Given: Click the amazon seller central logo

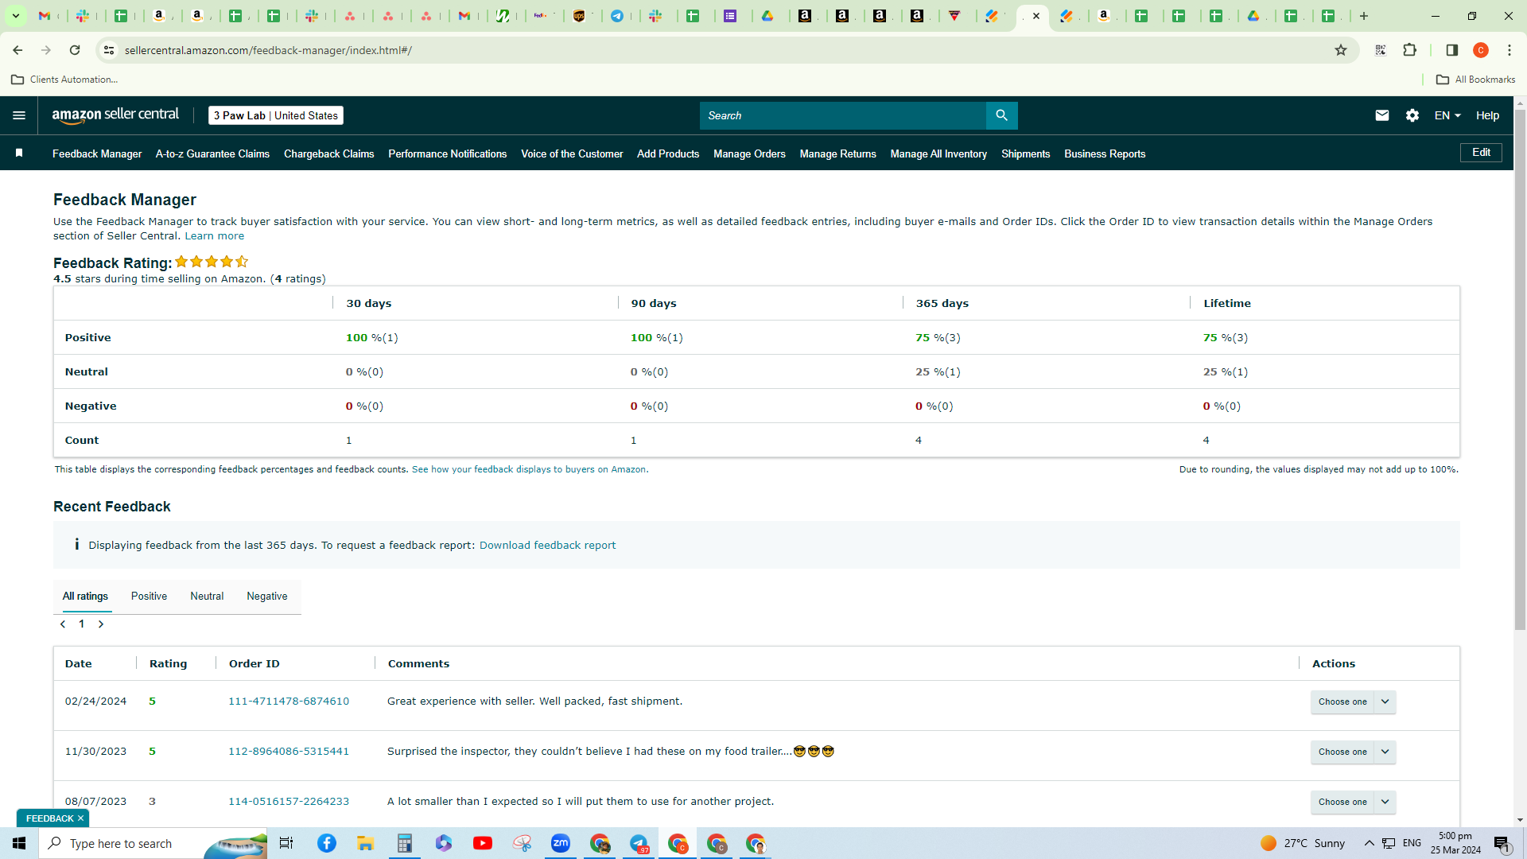Looking at the screenshot, I should tap(115, 115).
